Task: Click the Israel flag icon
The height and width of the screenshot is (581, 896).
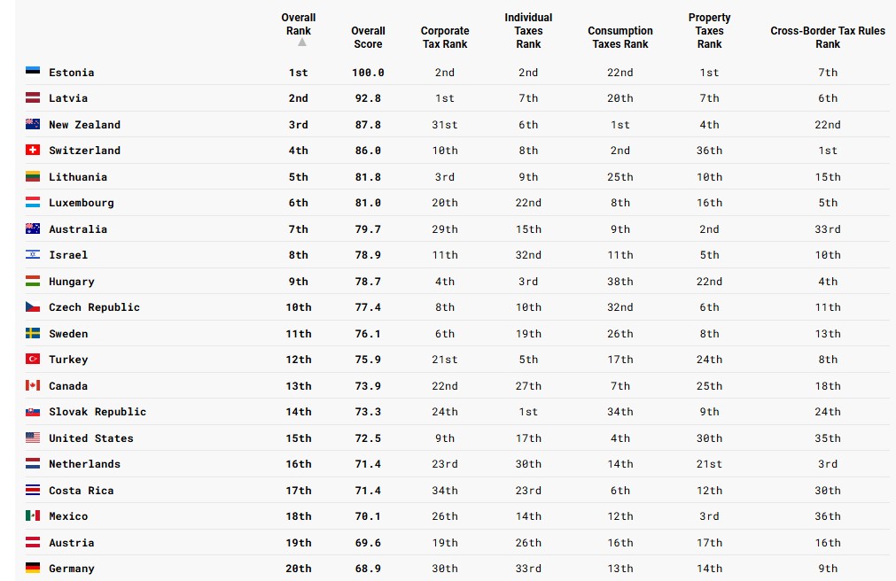Action: [33, 254]
